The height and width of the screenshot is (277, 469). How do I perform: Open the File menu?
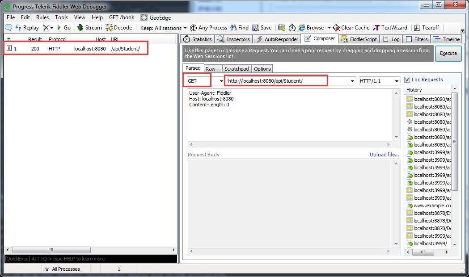11,17
